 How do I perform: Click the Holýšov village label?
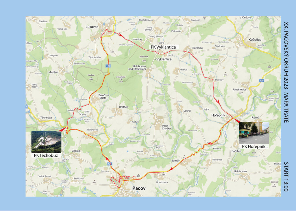pyautogui.click(x=54, y=55)
